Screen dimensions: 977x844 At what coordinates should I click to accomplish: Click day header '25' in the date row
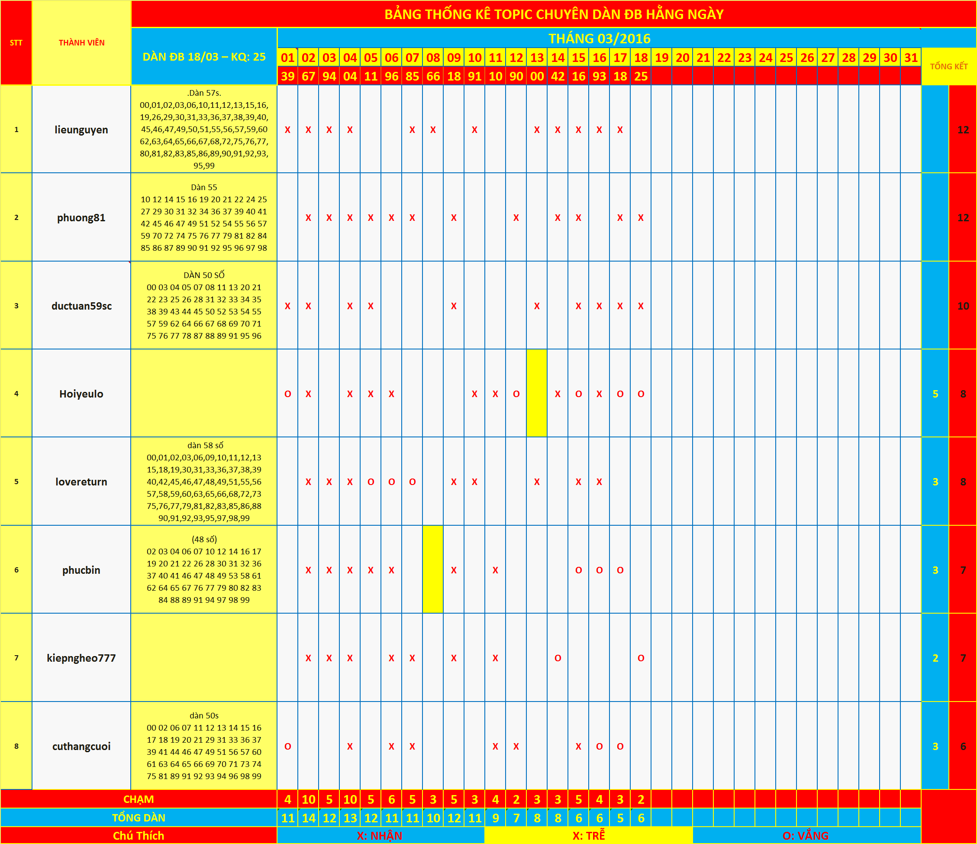786,58
